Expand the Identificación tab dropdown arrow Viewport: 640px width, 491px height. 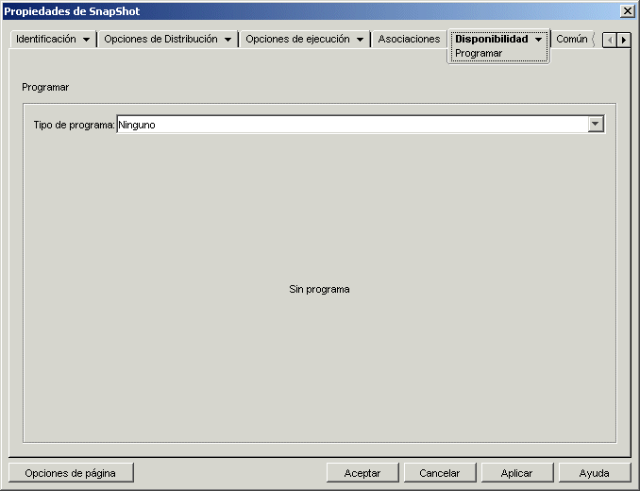click(86, 40)
